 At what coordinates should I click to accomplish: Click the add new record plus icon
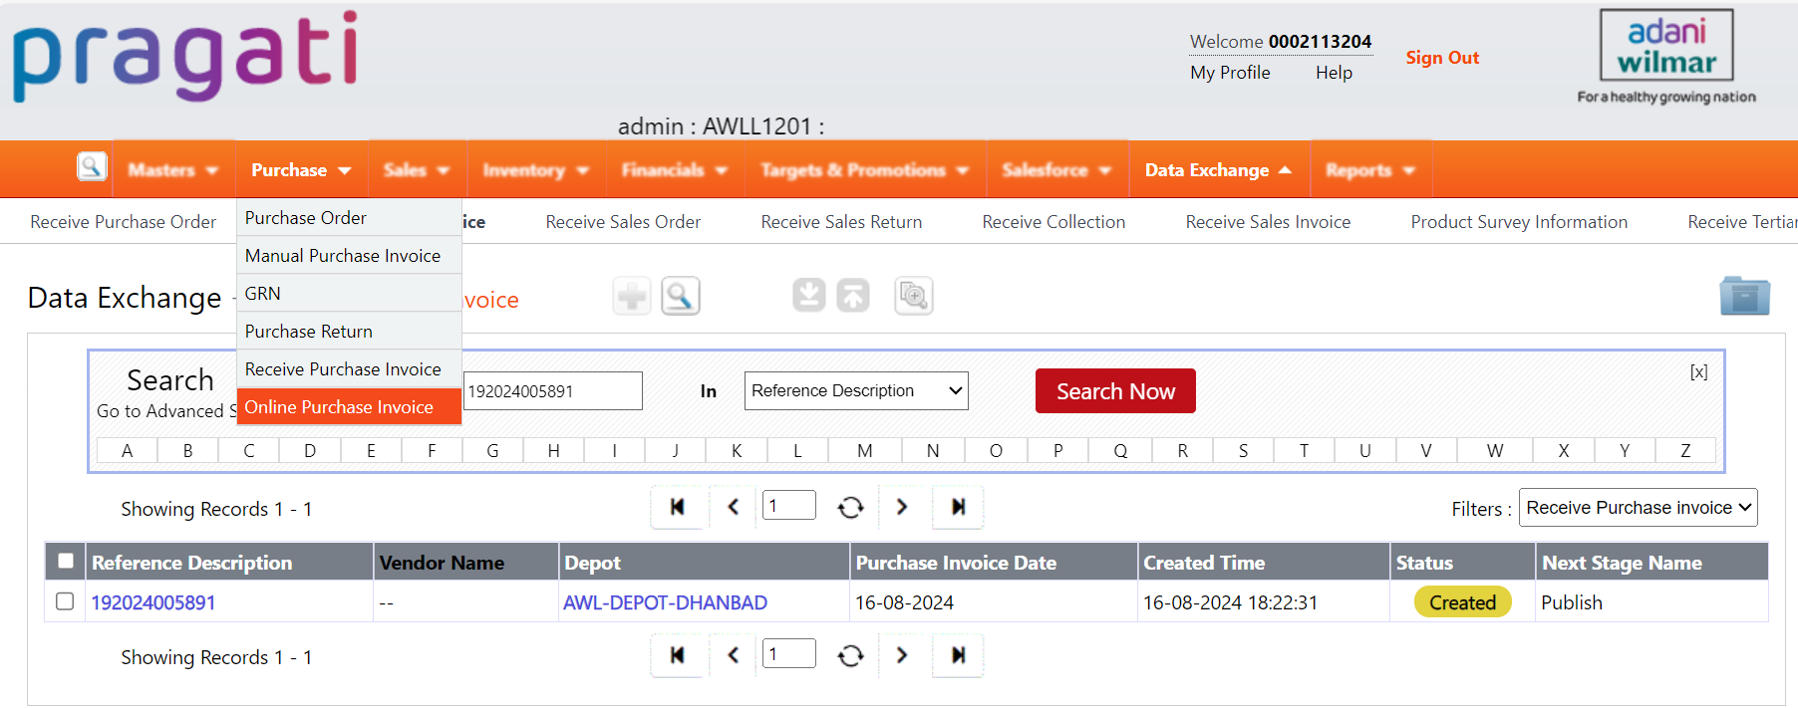[632, 296]
